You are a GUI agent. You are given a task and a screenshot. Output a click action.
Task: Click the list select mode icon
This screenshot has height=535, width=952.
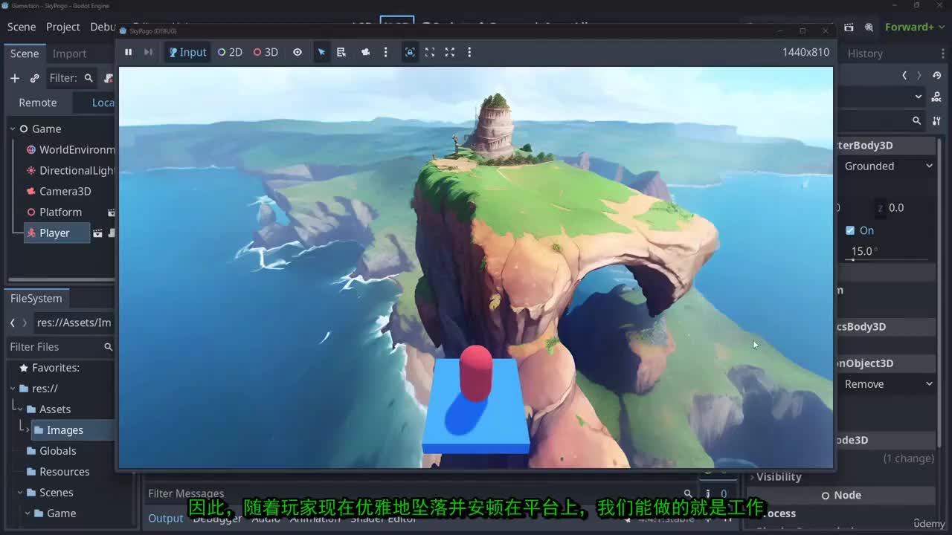coord(341,52)
